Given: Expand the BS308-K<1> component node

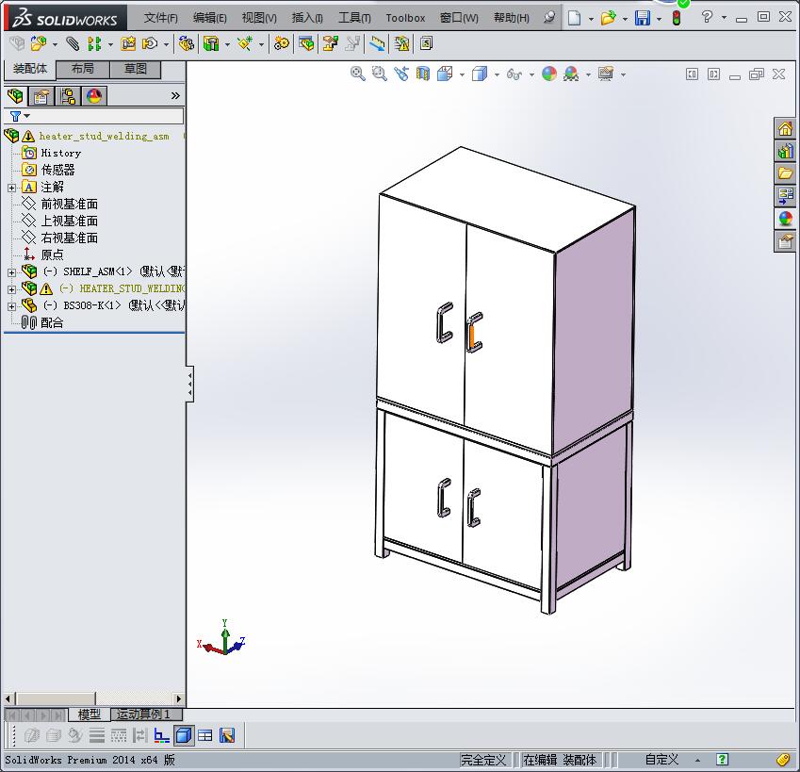Looking at the screenshot, I should click(x=11, y=306).
